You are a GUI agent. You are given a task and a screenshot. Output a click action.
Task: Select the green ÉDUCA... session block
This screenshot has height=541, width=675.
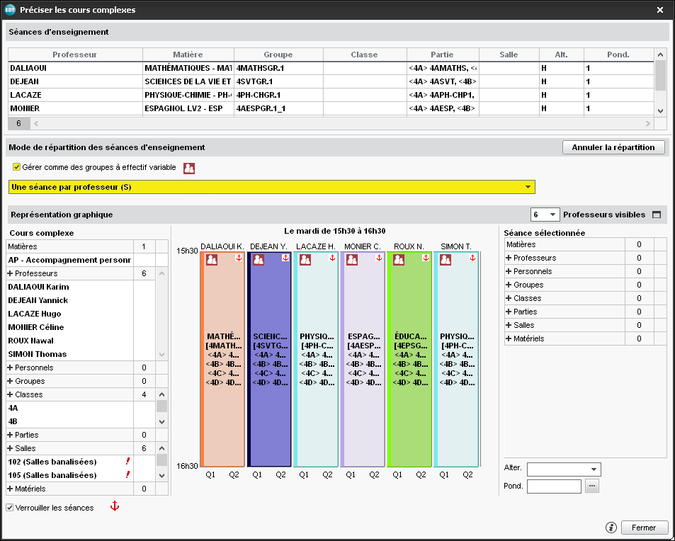pos(410,359)
